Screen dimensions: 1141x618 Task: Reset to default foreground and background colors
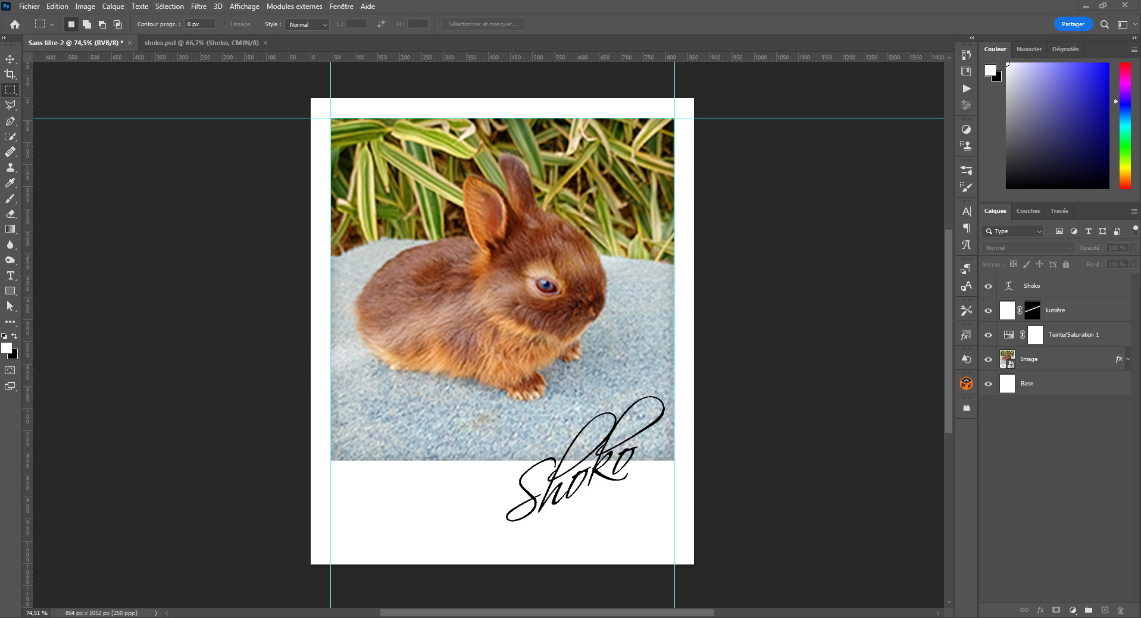click(5, 336)
